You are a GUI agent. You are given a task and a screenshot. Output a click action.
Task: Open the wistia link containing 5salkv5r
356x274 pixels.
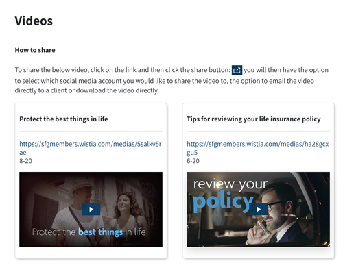[91, 144]
